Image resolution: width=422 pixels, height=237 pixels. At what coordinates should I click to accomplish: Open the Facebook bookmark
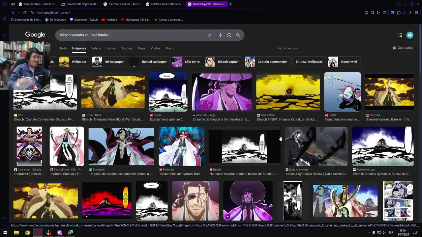(x=56, y=20)
